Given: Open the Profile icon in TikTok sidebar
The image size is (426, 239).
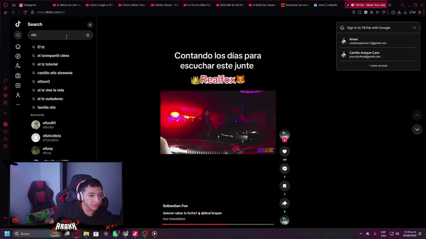Looking at the screenshot, I should coord(18,95).
